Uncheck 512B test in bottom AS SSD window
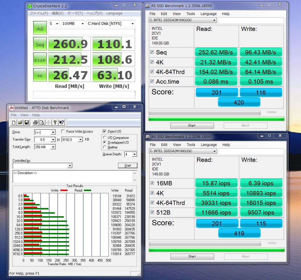This screenshot has height=280, width=301. (152, 212)
